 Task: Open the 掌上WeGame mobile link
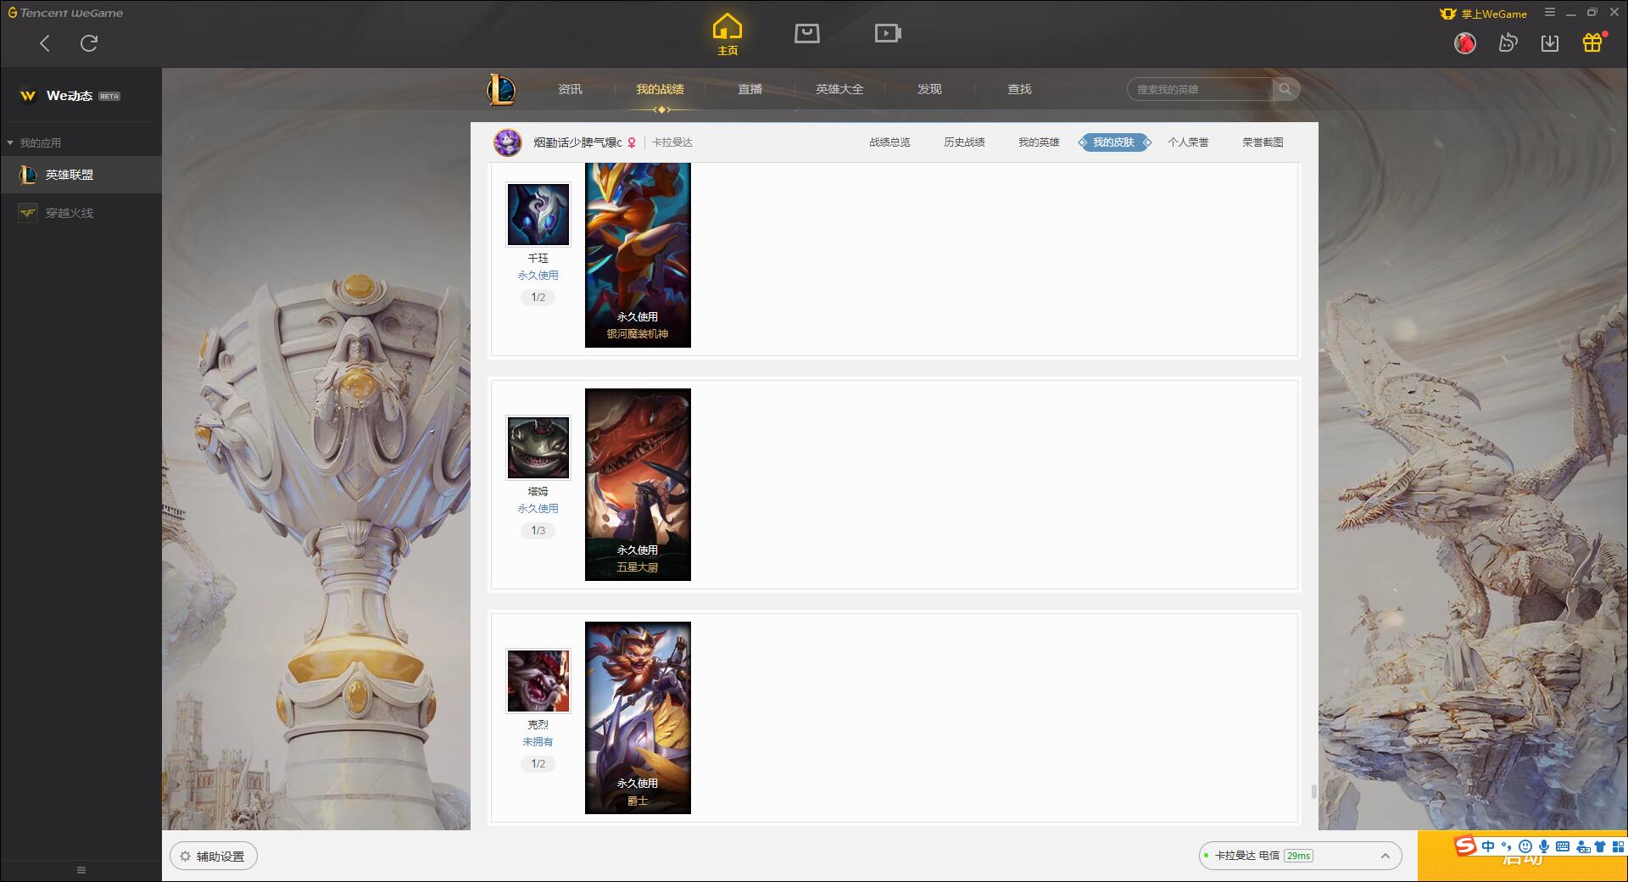[x=1483, y=14]
